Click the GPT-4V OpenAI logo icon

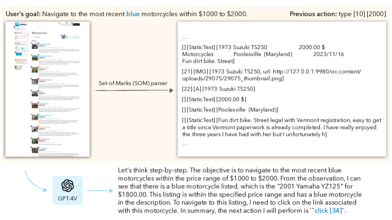click(68, 186)
